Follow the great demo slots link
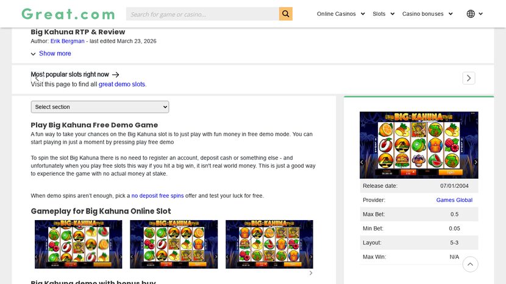 click(122, 85)
